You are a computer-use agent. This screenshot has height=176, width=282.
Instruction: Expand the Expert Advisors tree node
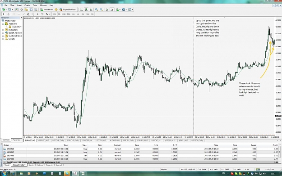pos(3,33)
